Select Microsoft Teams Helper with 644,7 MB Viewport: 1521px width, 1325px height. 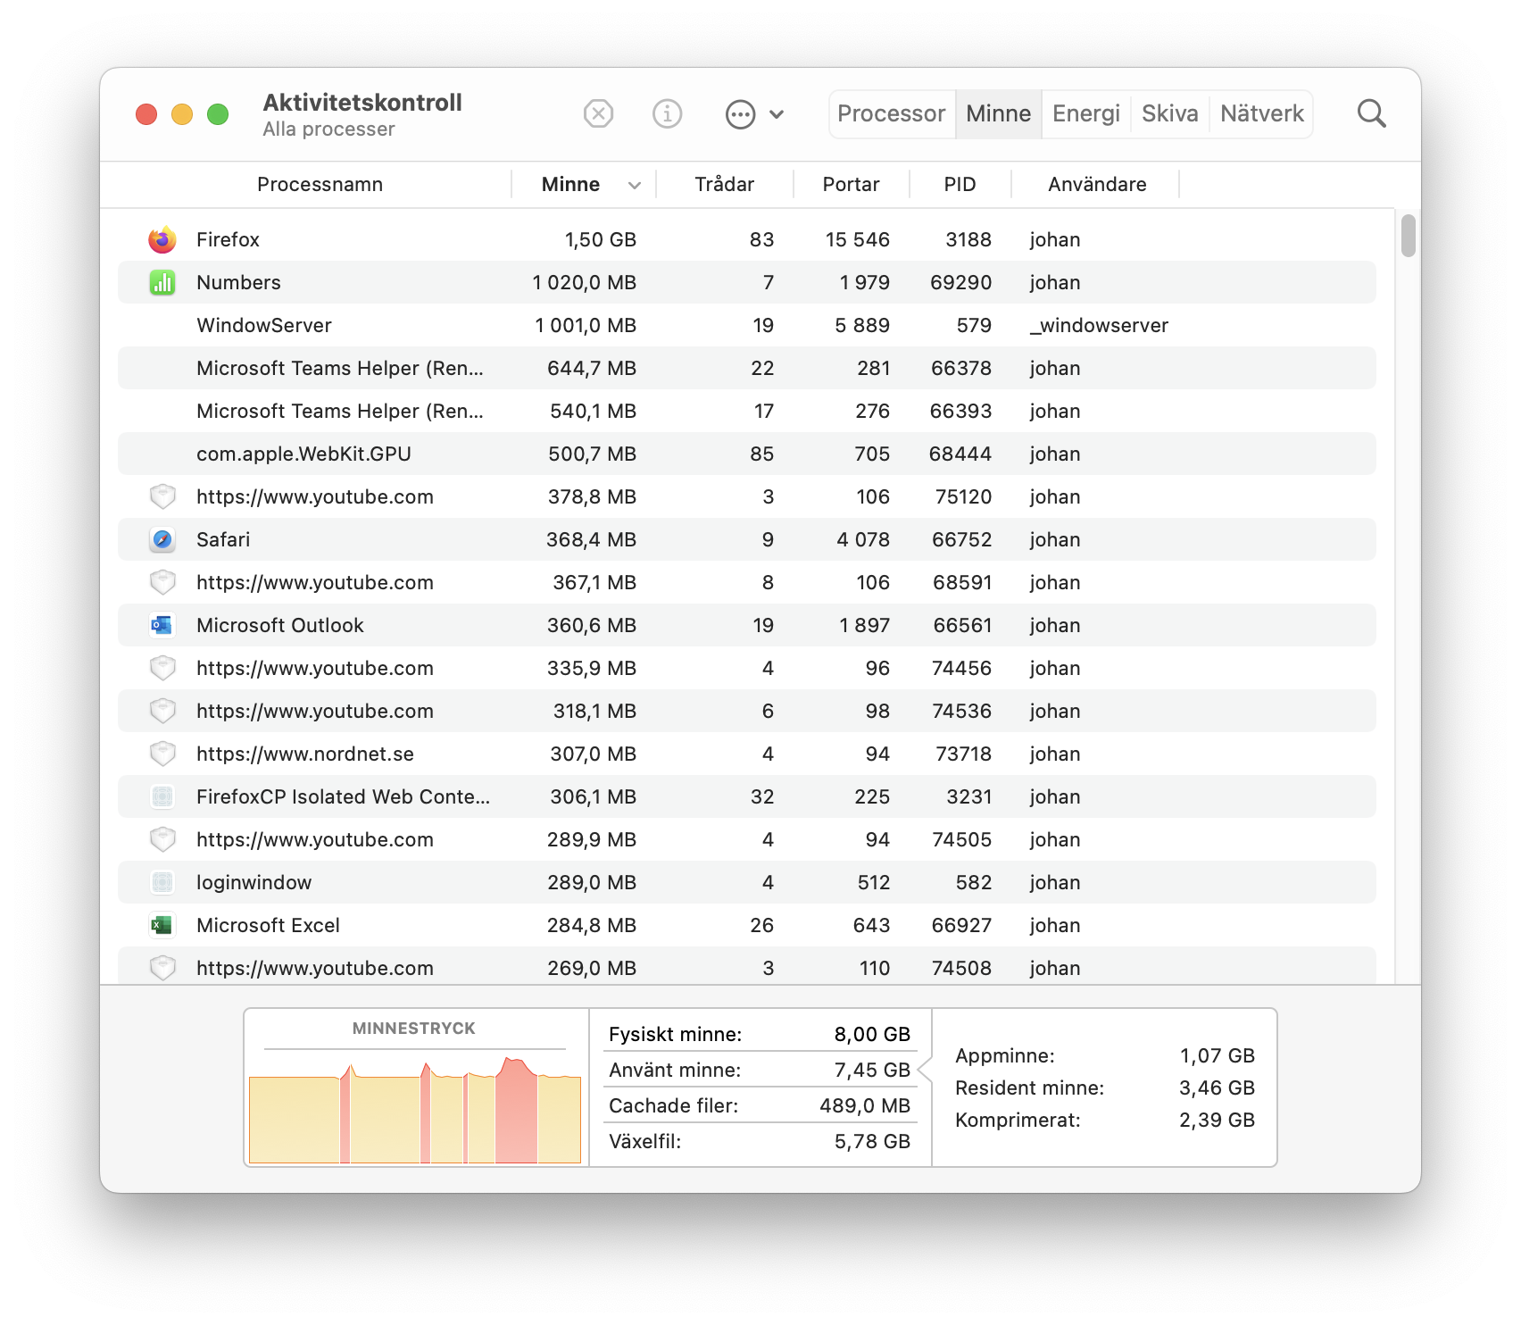[340, 368]
